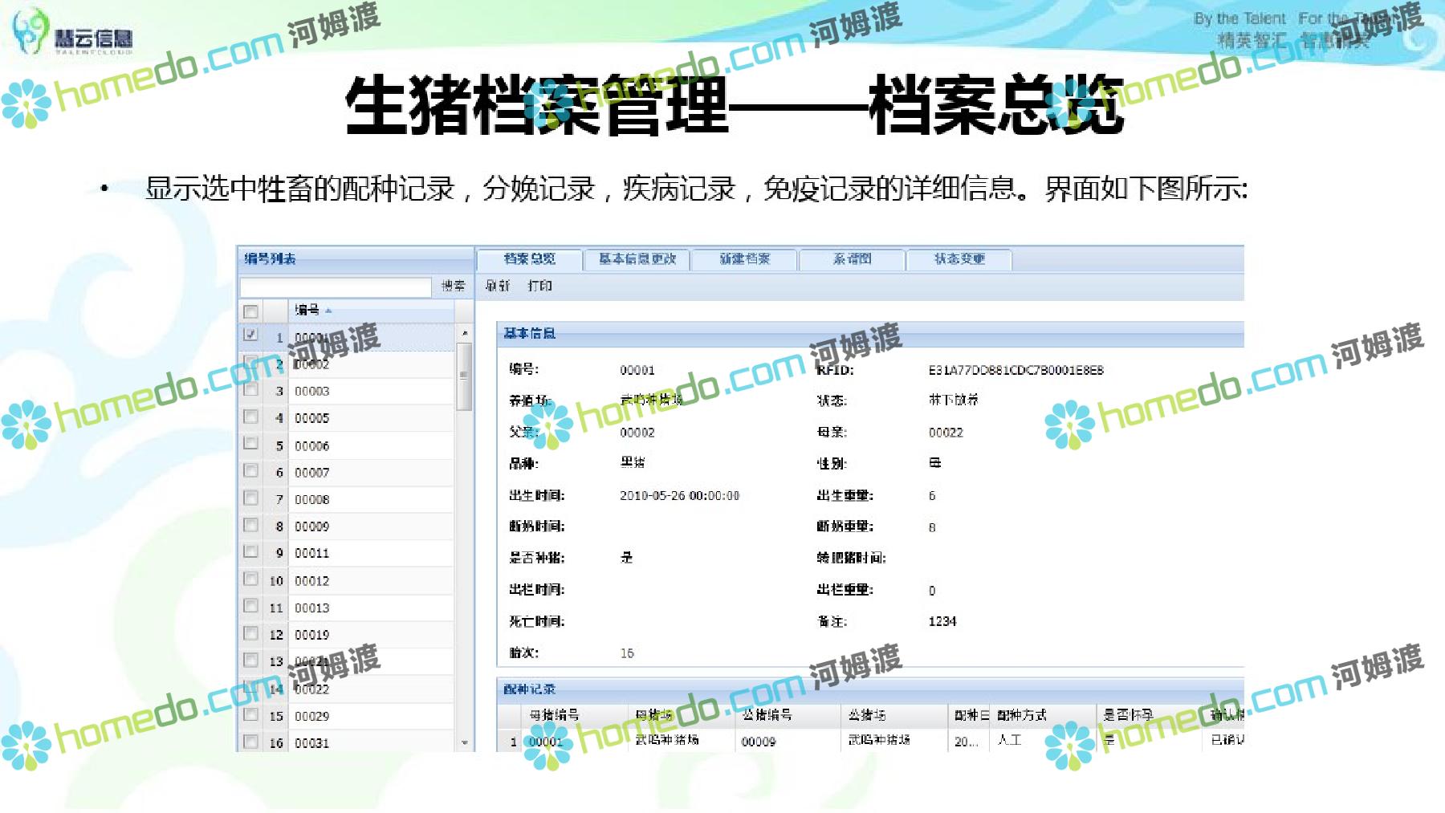This screenshot has width=1445, height=813.
Task: Select list row 00009
Action: (347, 526)
